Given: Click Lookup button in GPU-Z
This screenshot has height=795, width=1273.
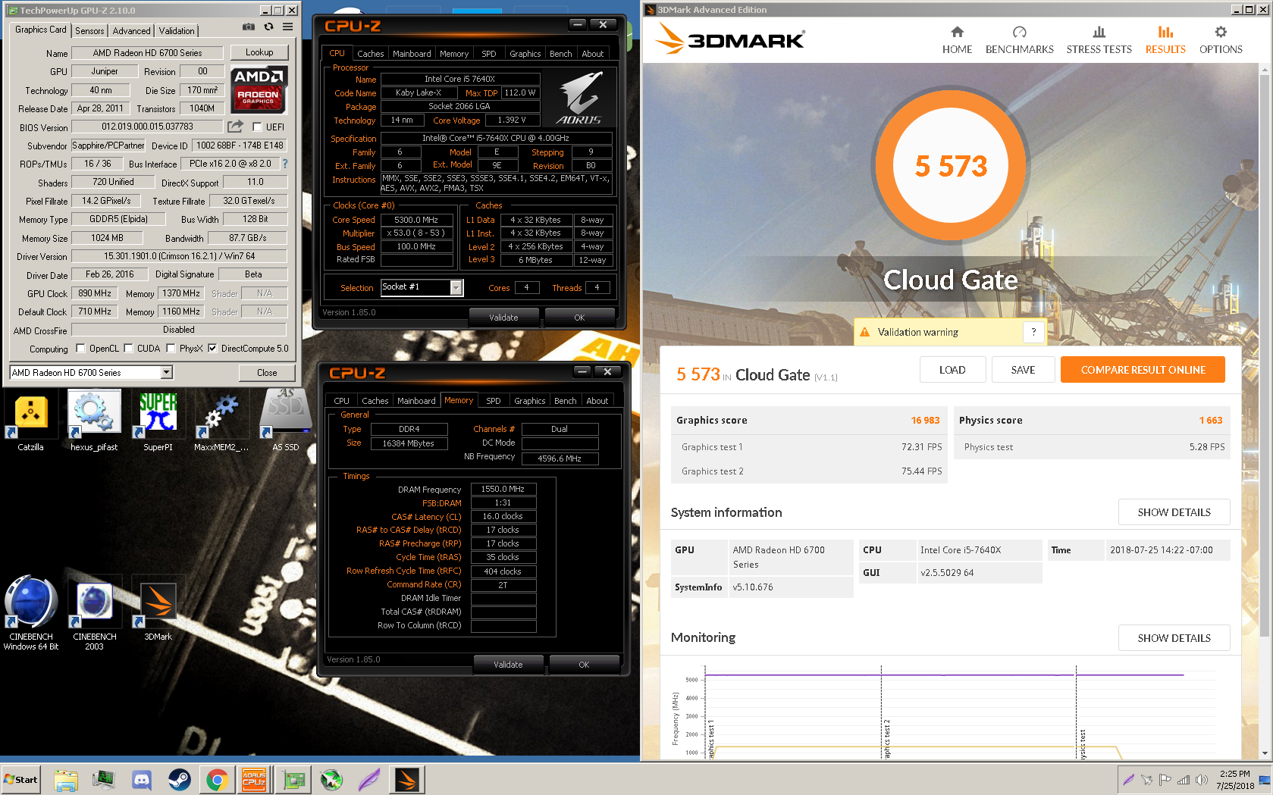Looking at the screenshot, I should (x=259, y=52).
